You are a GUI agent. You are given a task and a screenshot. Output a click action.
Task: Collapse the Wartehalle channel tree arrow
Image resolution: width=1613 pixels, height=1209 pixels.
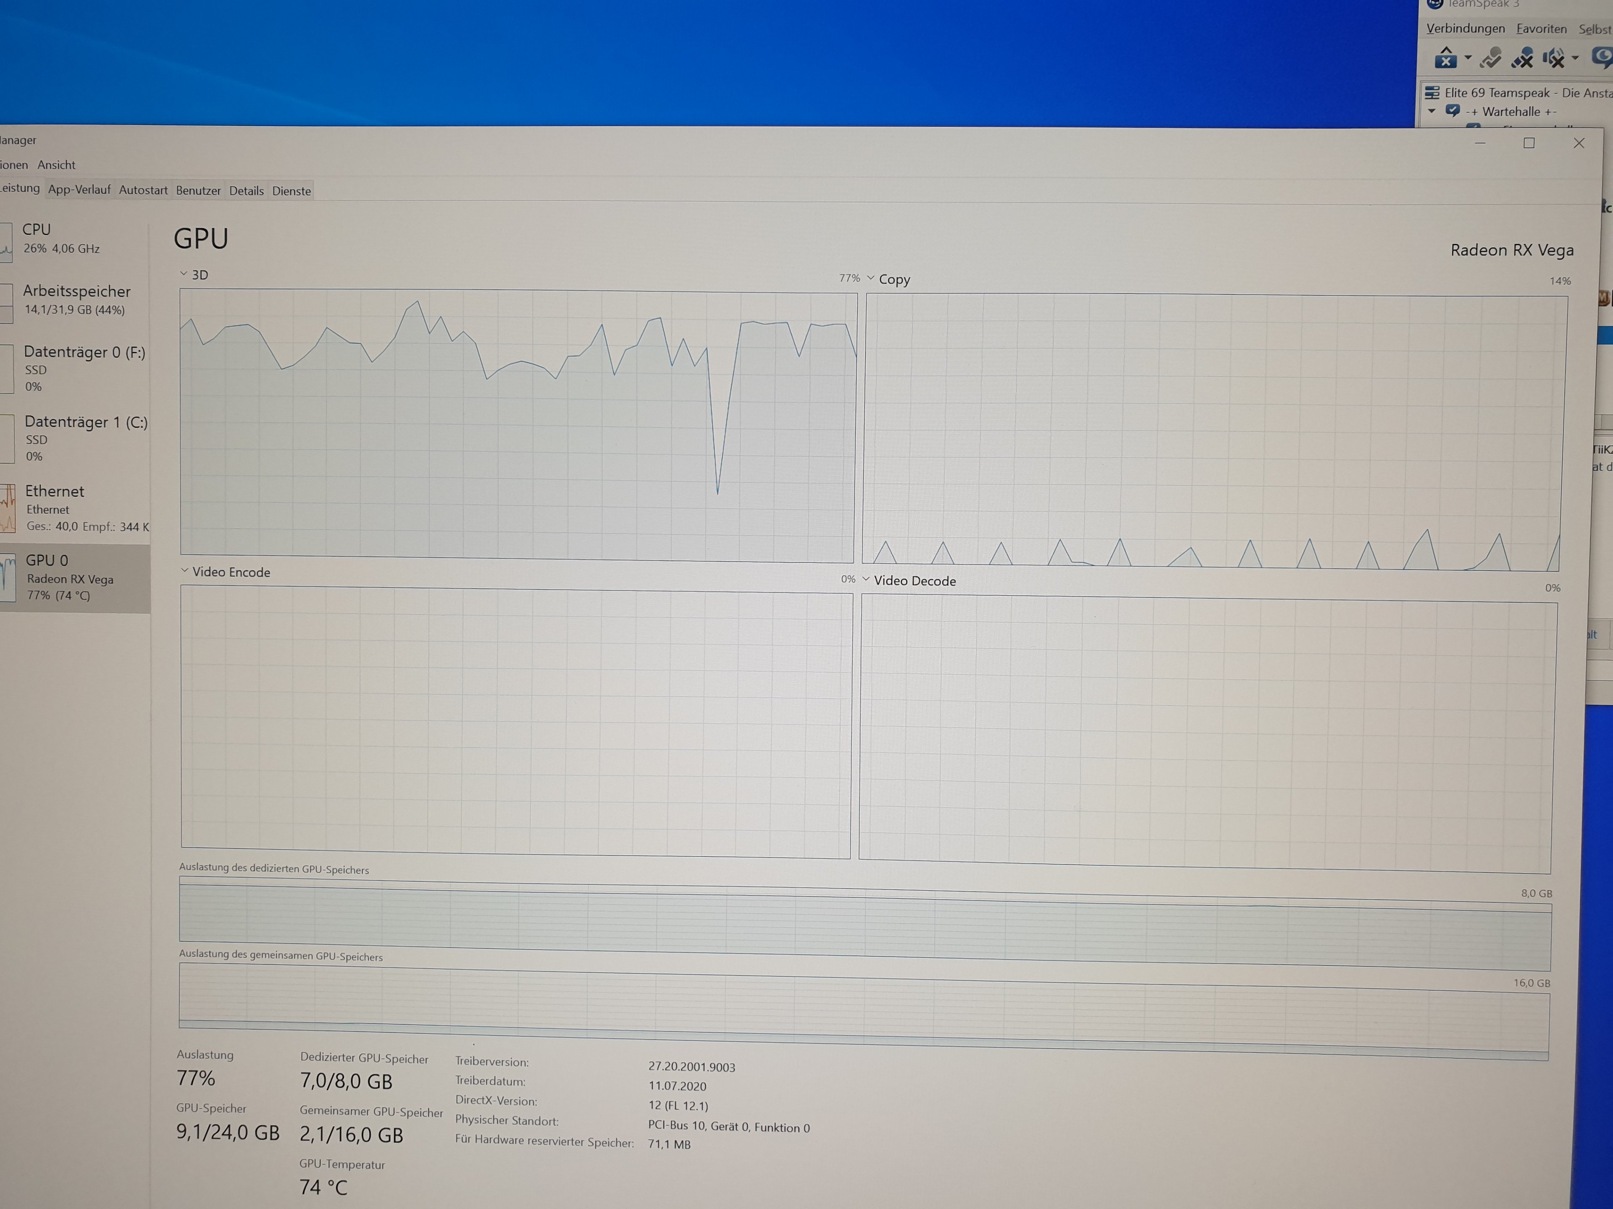coord(1432,112)
